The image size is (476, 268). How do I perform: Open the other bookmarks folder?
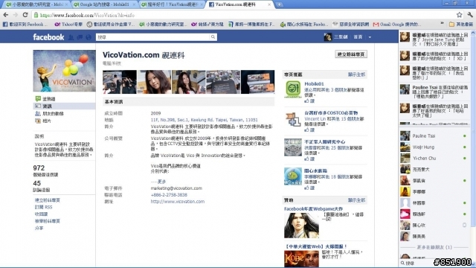460,25
